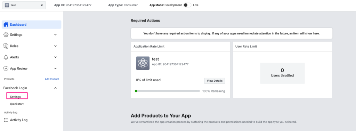Click the no required action items message
The height and width of the screenshot is (131, 356).
[x=232, y=33]
